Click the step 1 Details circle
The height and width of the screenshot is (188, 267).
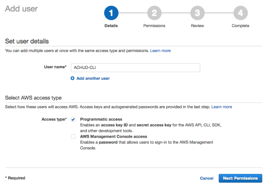coord(111,13)
